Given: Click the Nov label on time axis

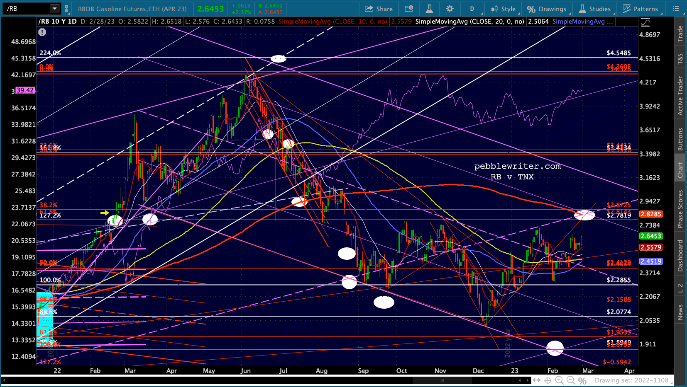Looking at the screenshot, I should [440, 371].
